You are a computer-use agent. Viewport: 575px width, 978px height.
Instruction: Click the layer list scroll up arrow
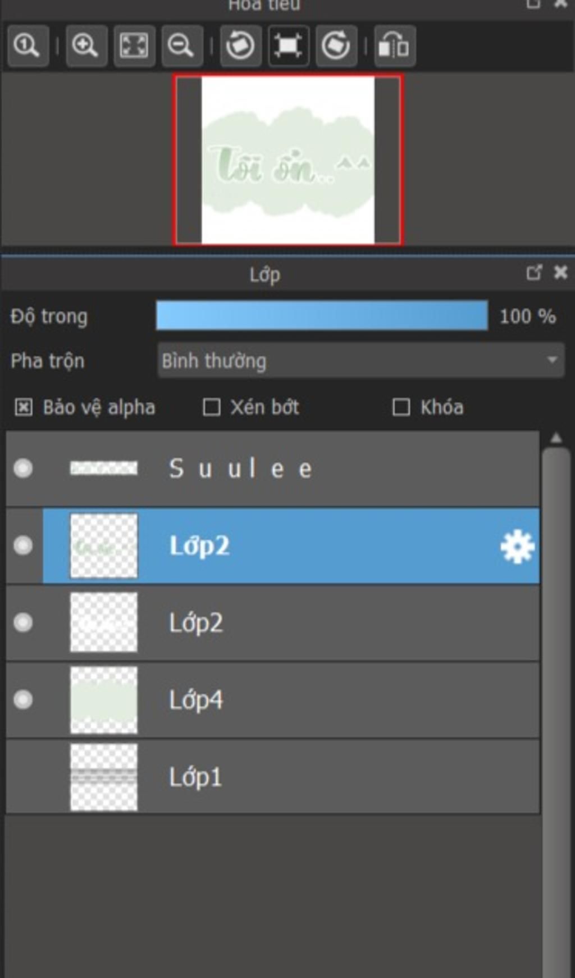(556, 438)
